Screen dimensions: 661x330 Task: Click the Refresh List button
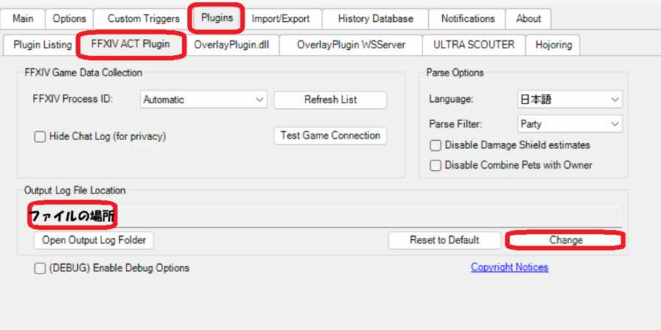pyautogui.click(x=330, y=100)
